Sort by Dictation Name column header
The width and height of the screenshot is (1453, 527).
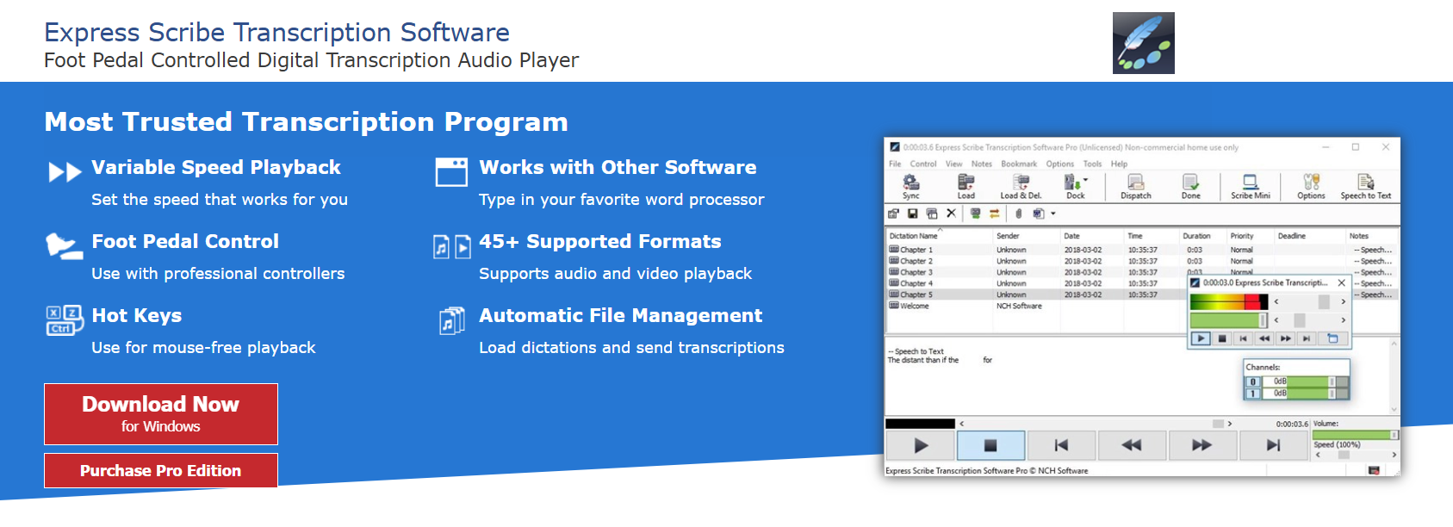tap(939, 236)
